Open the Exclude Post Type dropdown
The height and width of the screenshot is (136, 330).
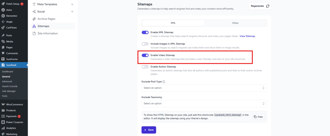click(204, 88)
